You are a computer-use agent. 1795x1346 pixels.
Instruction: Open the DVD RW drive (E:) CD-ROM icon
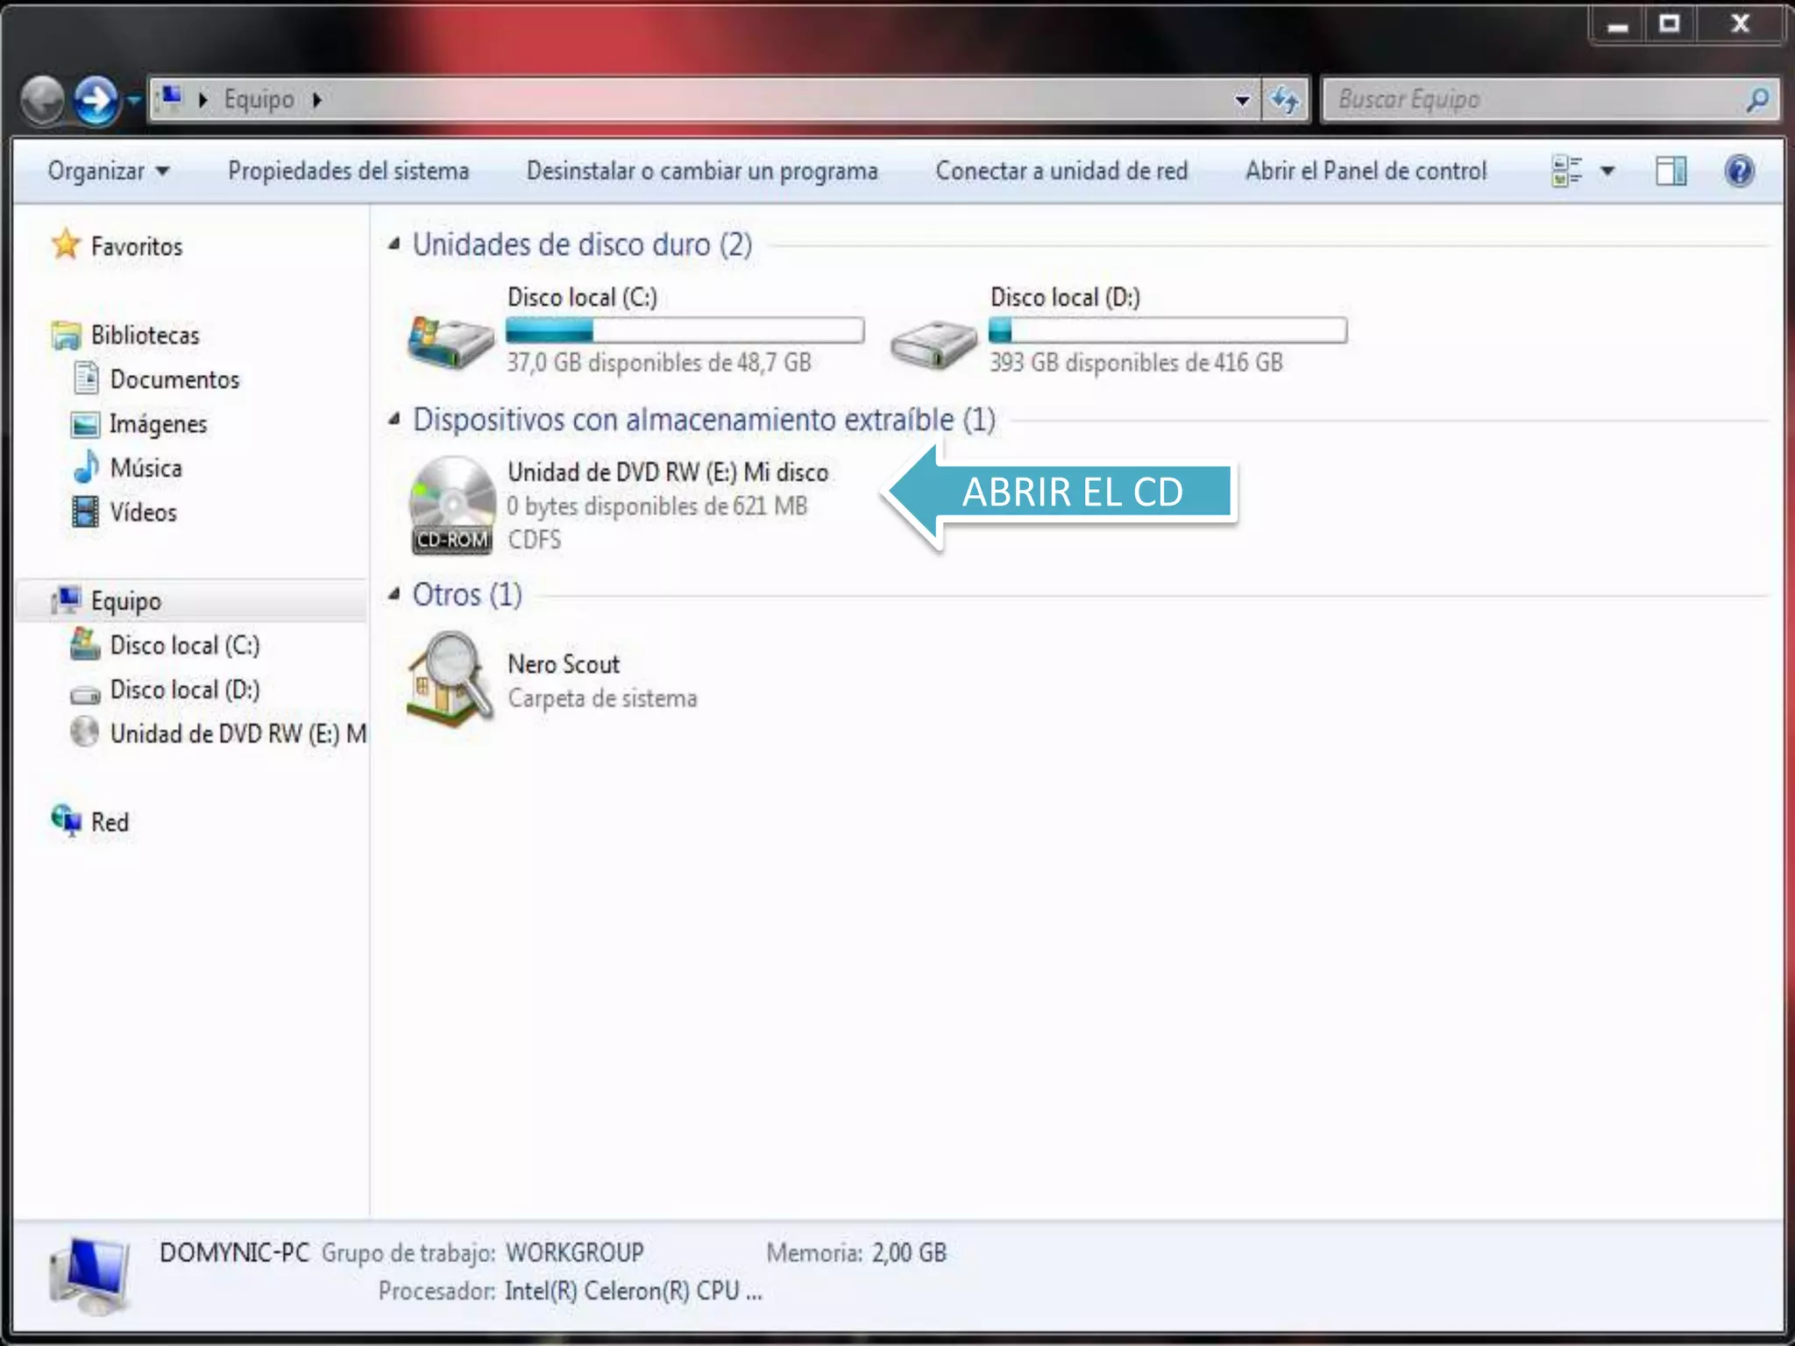point(451,506)
